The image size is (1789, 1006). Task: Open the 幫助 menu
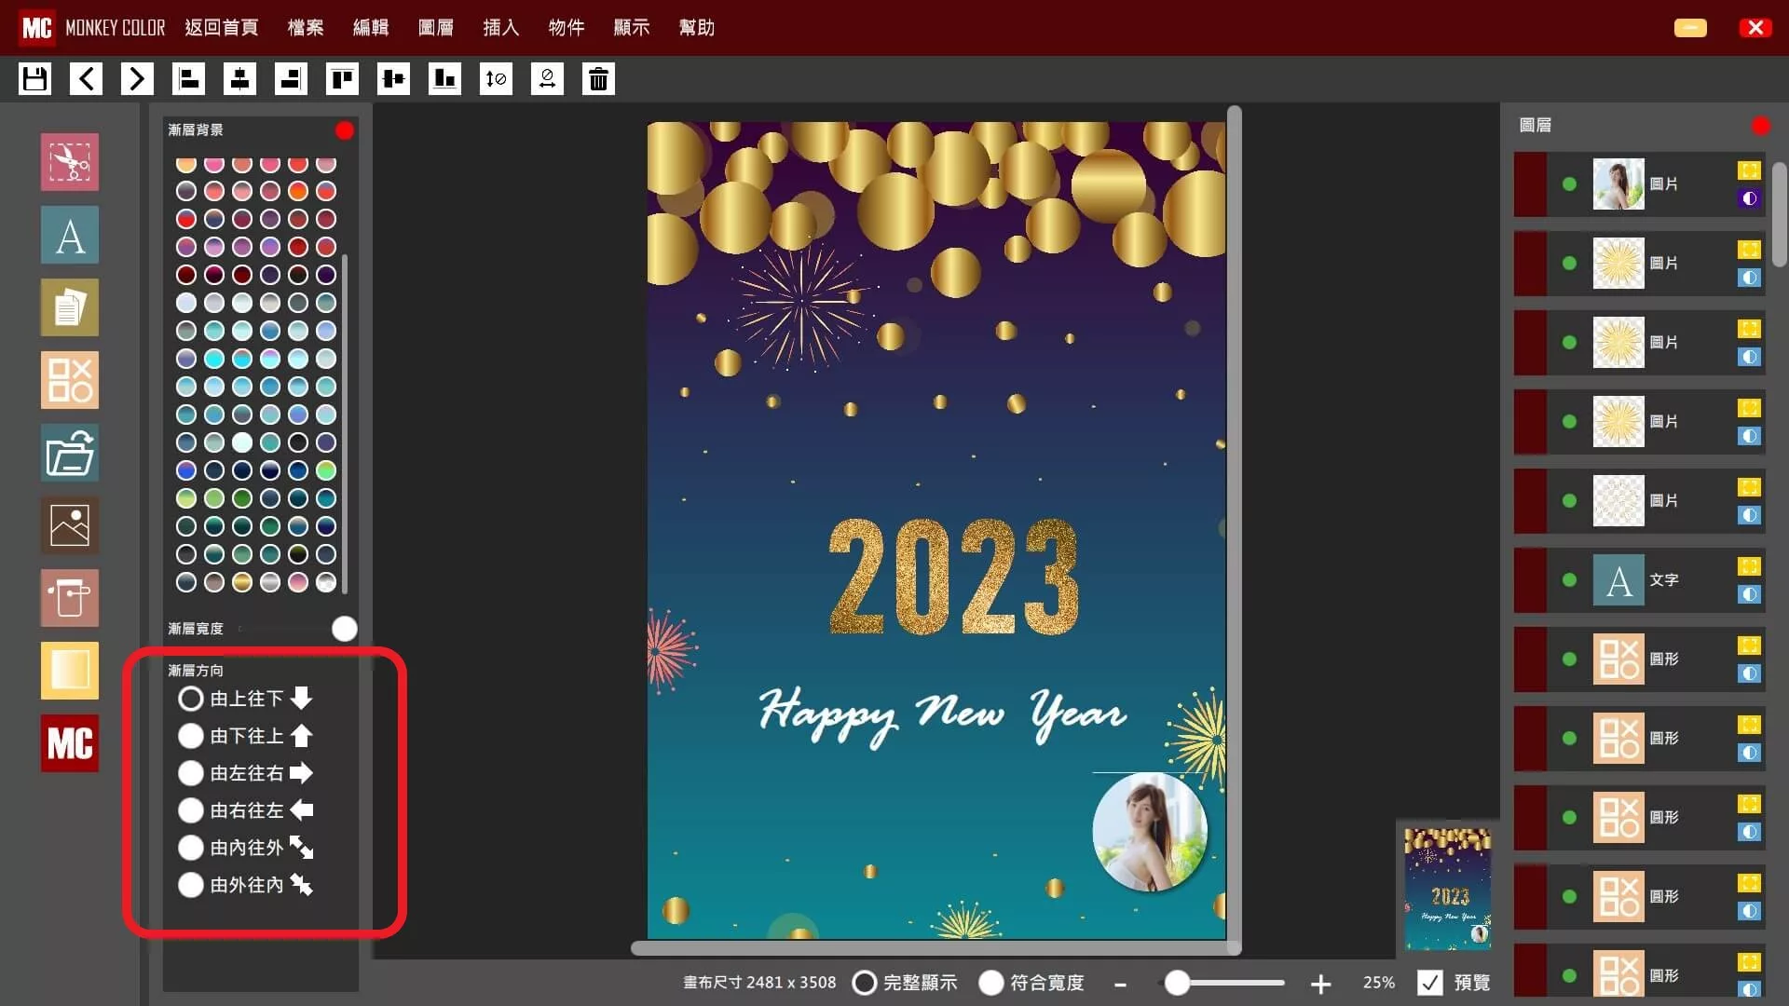697,28
